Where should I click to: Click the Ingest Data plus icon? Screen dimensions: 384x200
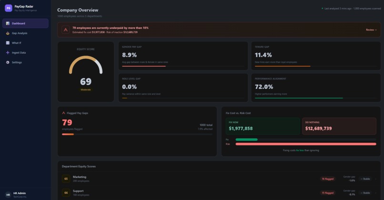click(x=8, y=53)
